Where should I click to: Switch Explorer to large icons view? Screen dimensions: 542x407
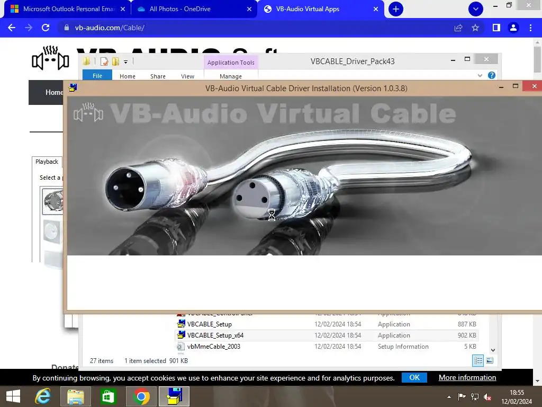pos(490,360)
